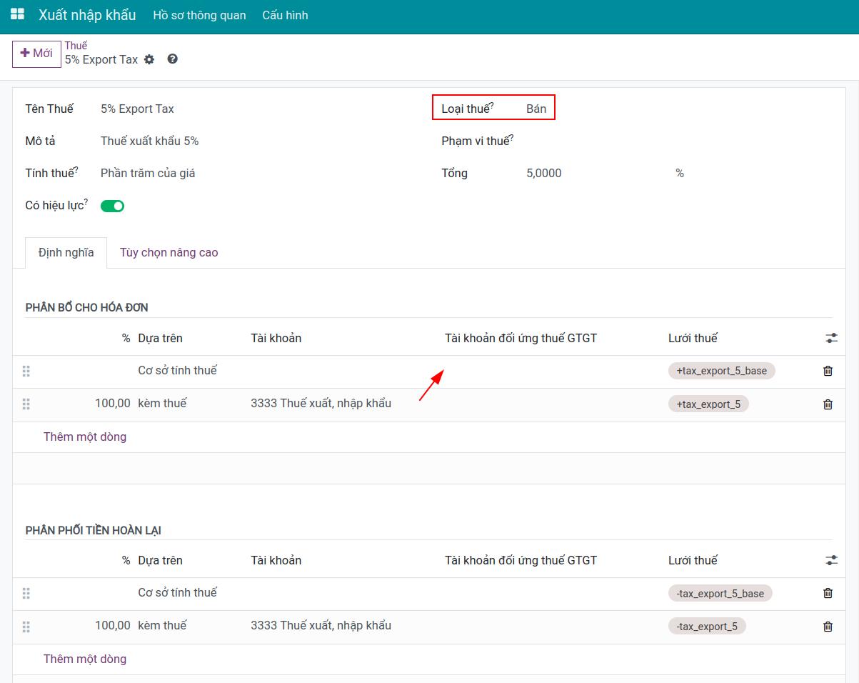This screenshot has height=683, width=859.
Task: Open the gear actions menu for 5% Export Tax
Action: point(149,59)
